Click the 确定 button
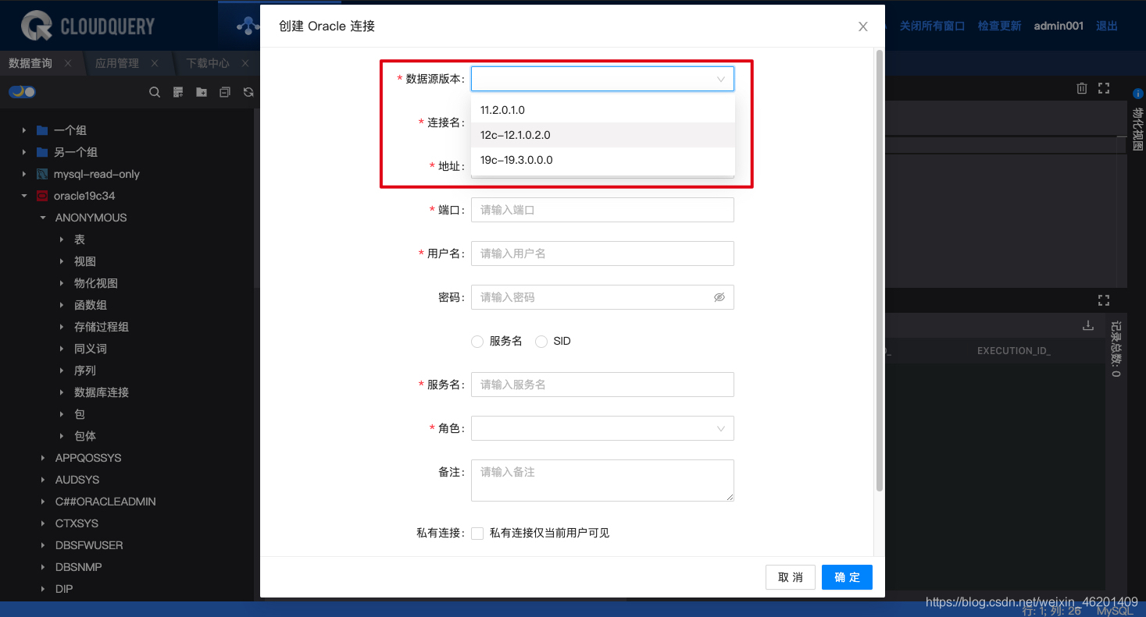1146x617 pixels. (847, 577)
